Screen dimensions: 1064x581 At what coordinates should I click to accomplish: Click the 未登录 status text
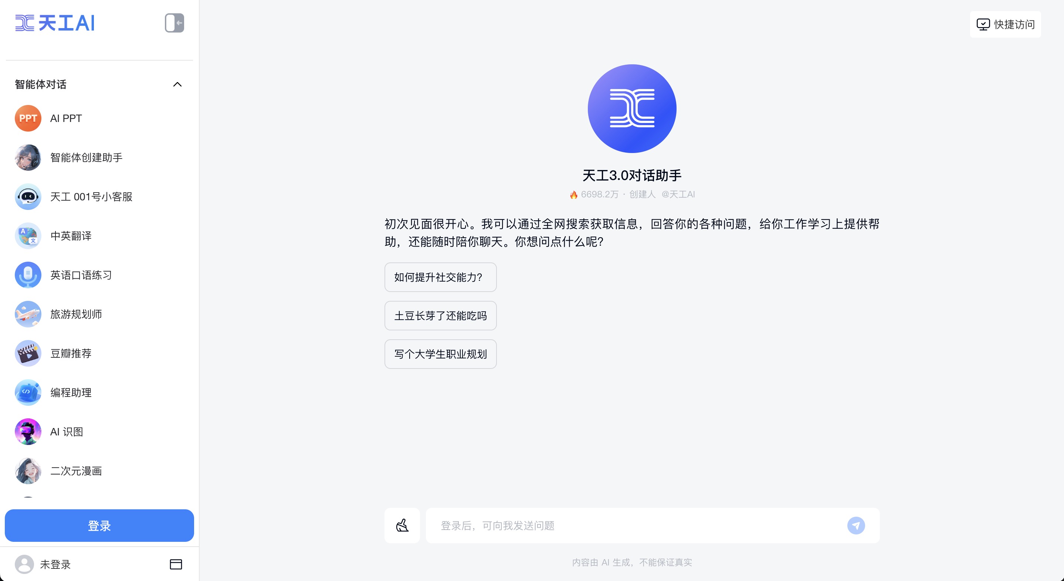(55, 564)
